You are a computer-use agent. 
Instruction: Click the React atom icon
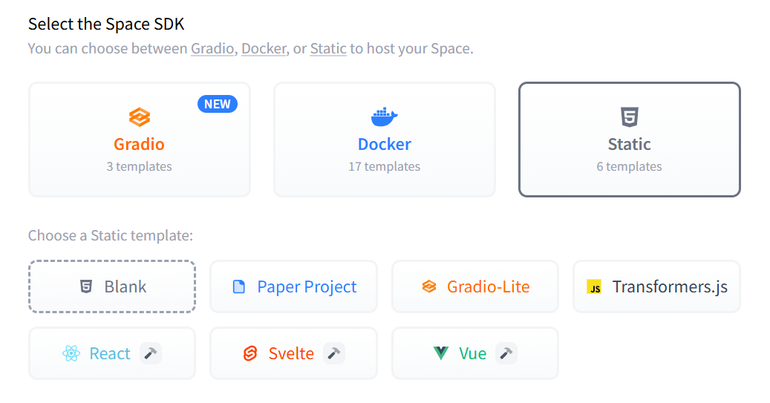pos(71,354)
